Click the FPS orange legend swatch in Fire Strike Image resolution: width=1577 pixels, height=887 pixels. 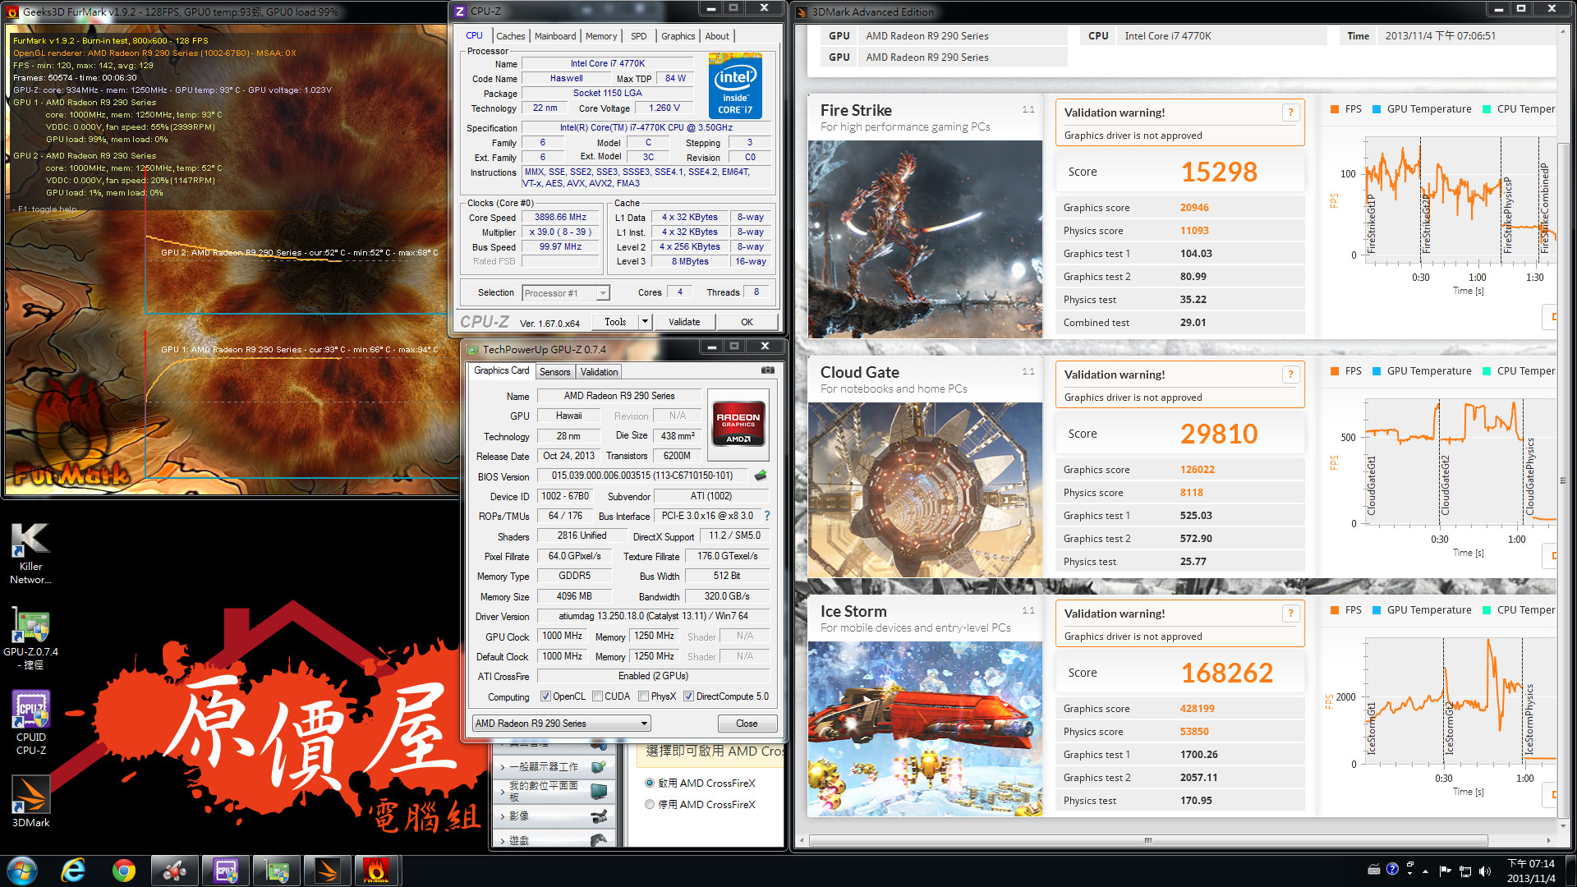click(x=1335, y=109)
